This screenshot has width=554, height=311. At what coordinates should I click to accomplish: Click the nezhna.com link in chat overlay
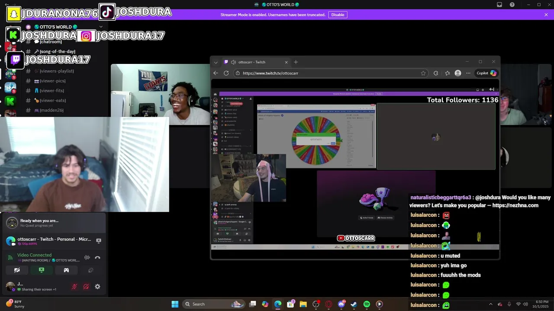pos(515,206)
